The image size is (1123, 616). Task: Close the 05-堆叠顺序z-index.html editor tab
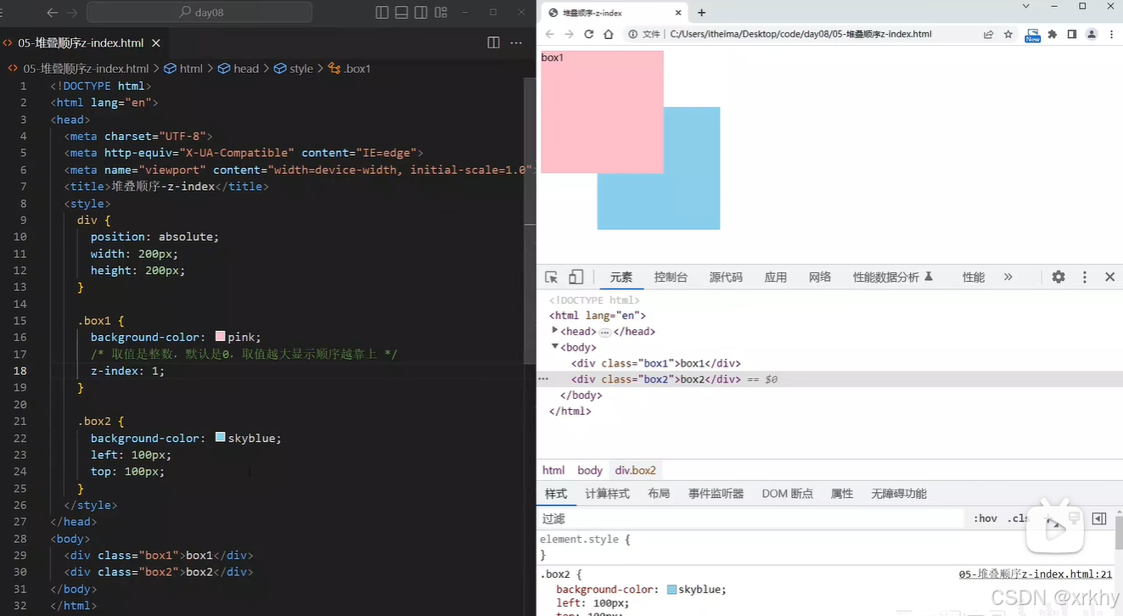click(156, 42)
